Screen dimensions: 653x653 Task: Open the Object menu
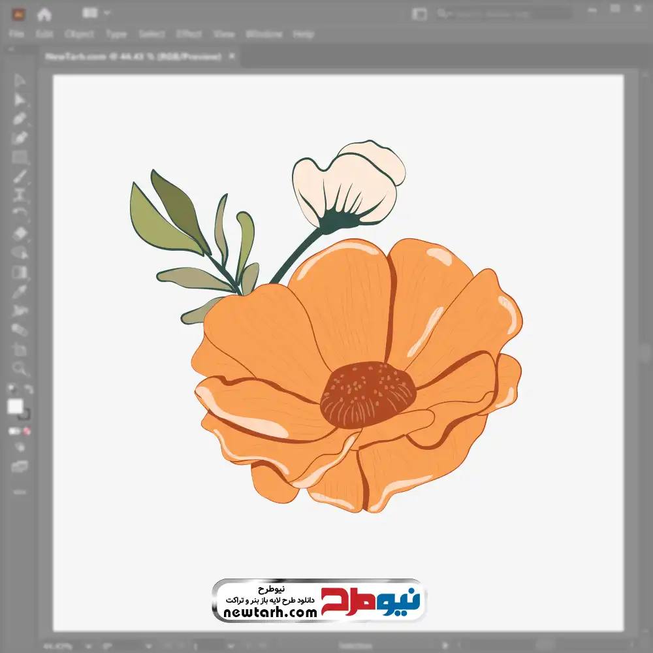pyautogui.click(x=78, y=34)
